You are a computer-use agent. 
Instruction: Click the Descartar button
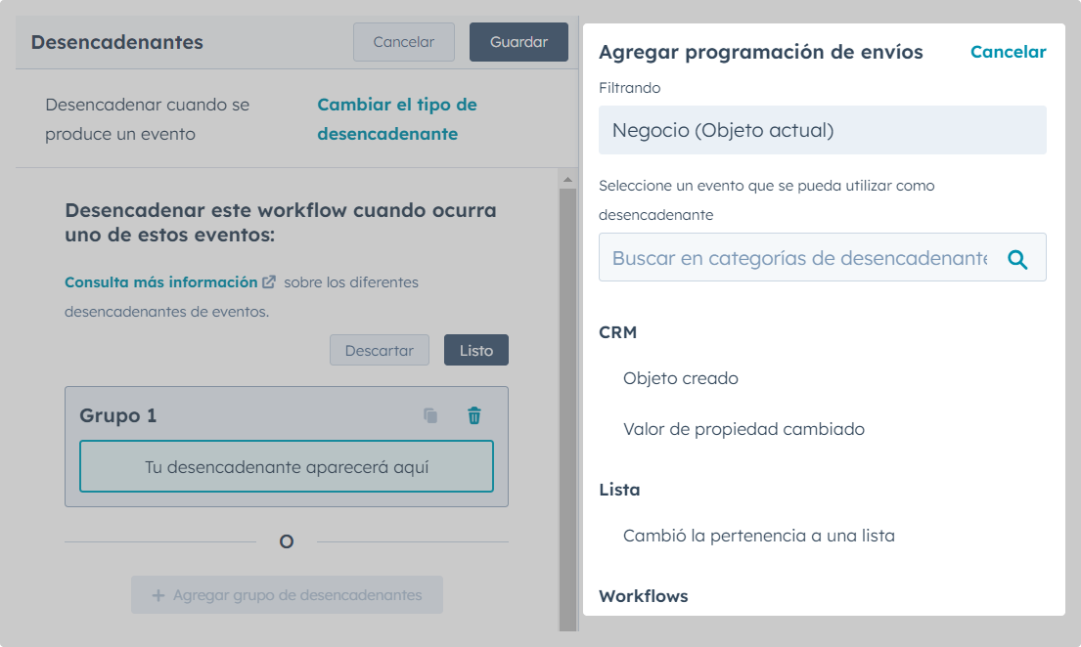[380, 351]
